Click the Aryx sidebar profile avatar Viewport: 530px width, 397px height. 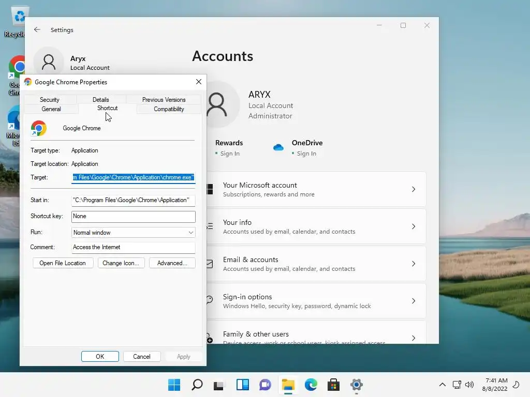tap(49, 62)
